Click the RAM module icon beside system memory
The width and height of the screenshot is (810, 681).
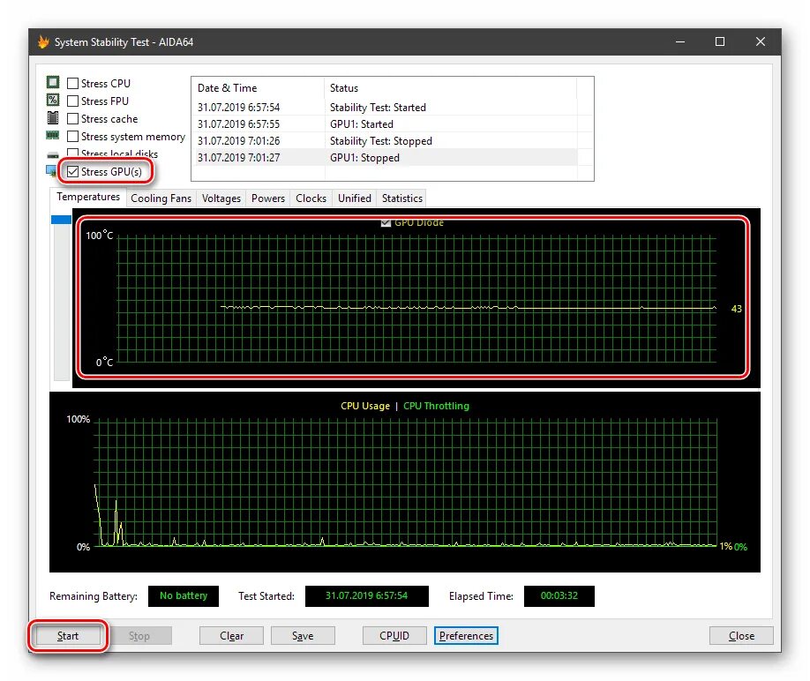53,135
